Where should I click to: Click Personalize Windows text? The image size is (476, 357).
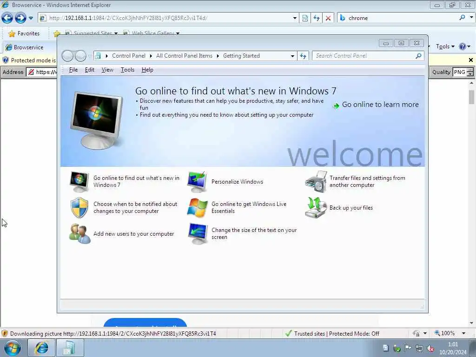click(x=238, y=182)
